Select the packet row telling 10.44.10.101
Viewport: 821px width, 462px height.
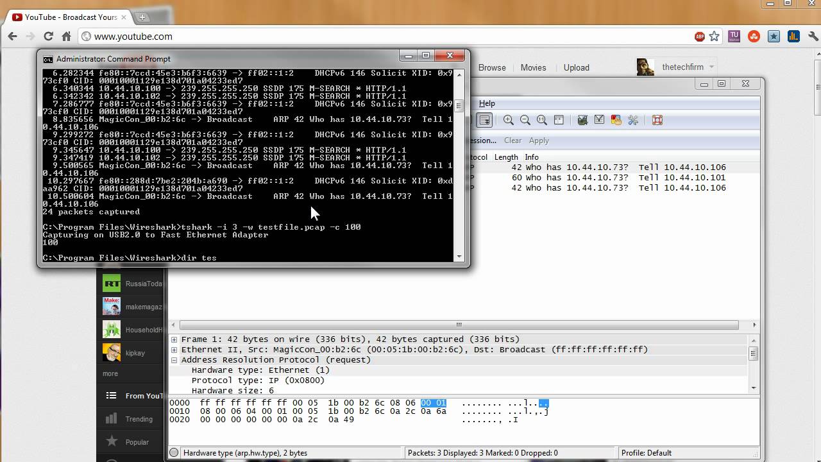coord(614,178)
